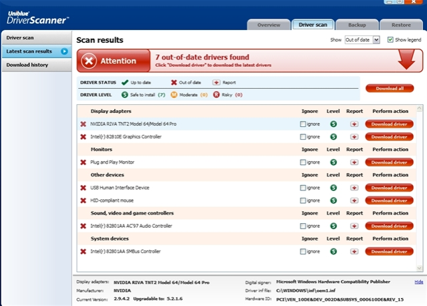The height and width of the screenshot is (306, 427).
Task: Open Download history in sidebar
Action: point(37,65)
